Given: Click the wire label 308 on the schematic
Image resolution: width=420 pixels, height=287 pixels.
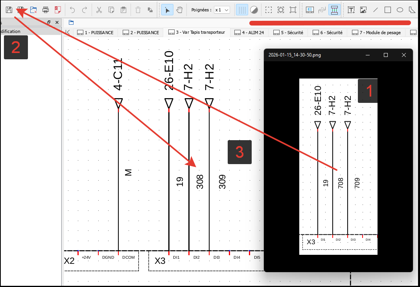Looking at the screenshot, I should tap(200, 182).
